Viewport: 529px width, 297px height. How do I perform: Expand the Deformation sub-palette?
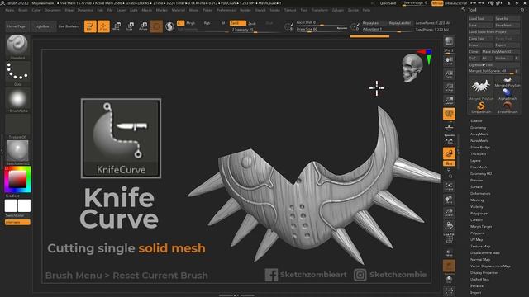coord(480,194)
